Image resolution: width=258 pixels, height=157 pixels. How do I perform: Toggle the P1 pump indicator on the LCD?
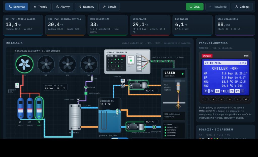[x=232, y=91]
